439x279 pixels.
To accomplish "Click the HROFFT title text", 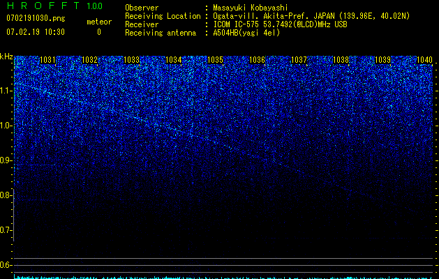I will (43, 6).
